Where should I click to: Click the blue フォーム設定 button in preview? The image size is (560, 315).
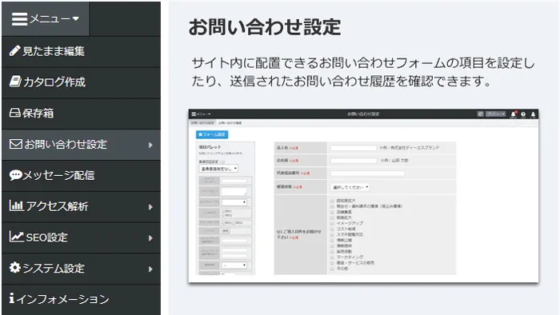(x=212, y=134)
